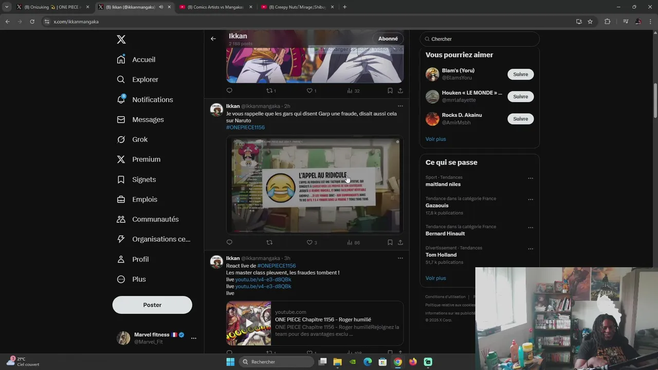Click the Chercher search field
658x370 pixels.
(x=480, y=39)
